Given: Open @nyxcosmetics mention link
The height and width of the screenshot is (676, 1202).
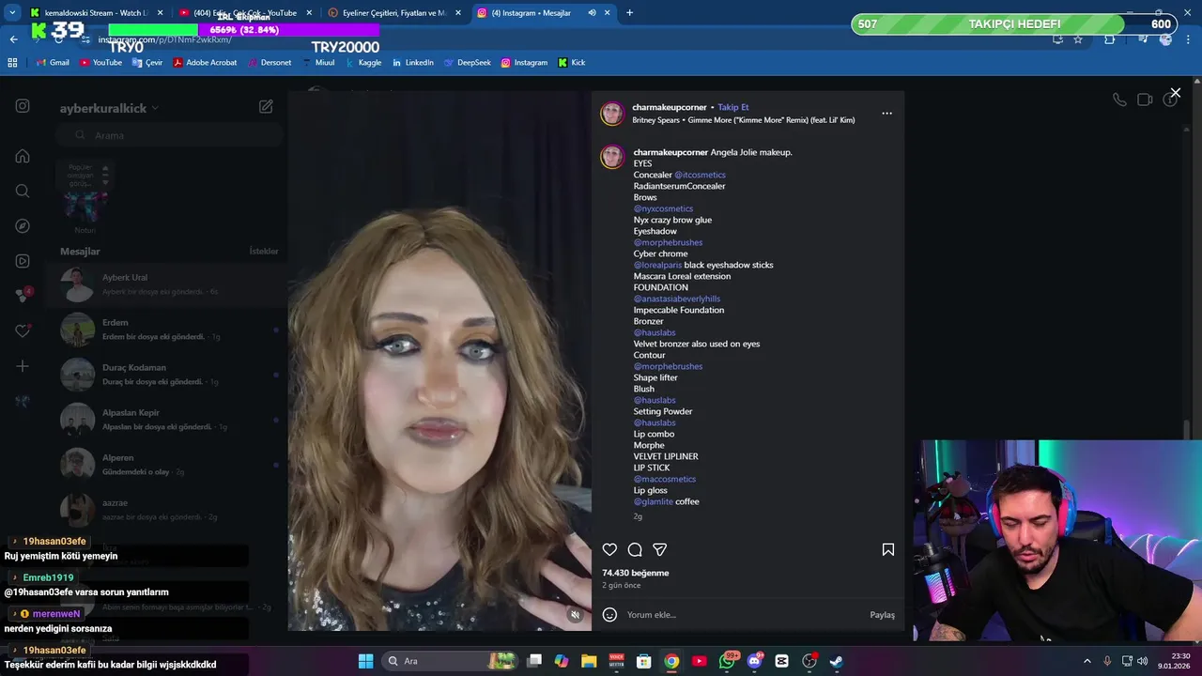Looking at the screenshot, I should (x=663, y=208).
